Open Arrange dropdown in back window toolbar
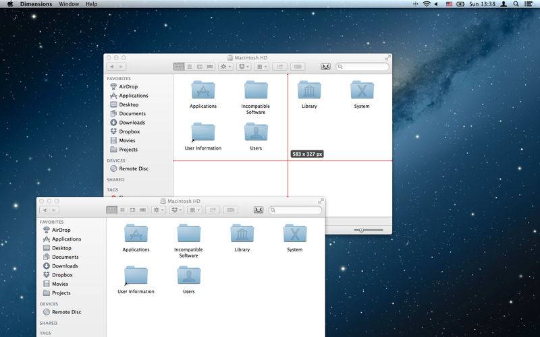This screenshot has height=337, width=540. point(262,67)
